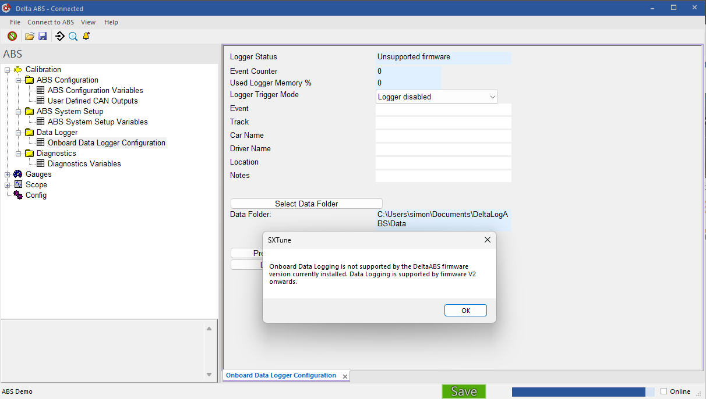Image resolution: width=706 pixels, height=399 pixels.
Task: Click the Scope waveform icon in the tree
Action: click(x=18, y=185)
